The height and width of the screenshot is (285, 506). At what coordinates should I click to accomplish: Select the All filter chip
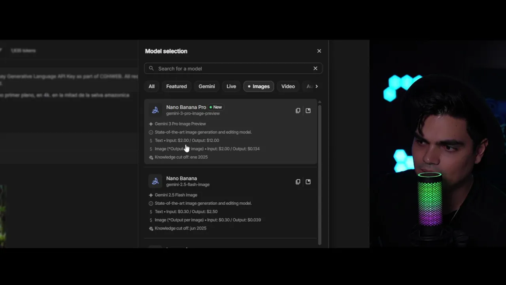[151, 86]
